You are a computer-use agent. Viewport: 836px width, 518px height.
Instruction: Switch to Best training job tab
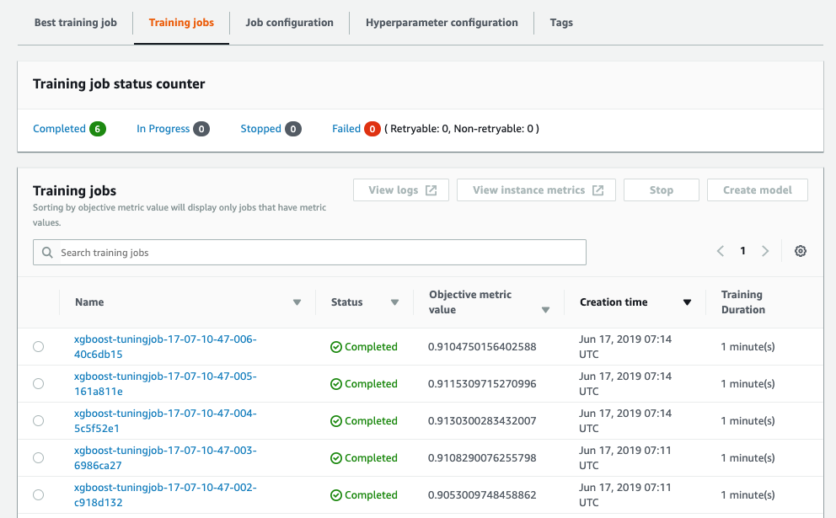point(76,23)
